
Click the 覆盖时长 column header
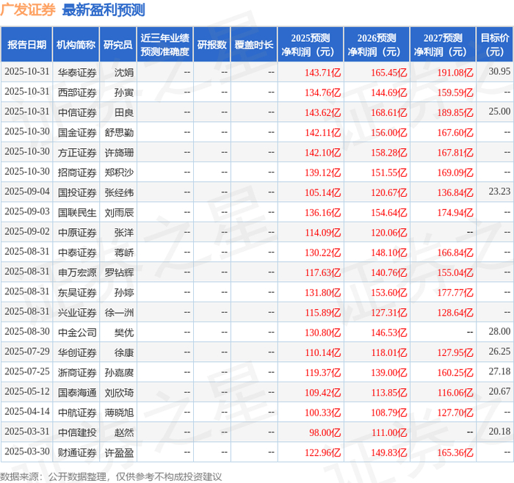[254, 45]
